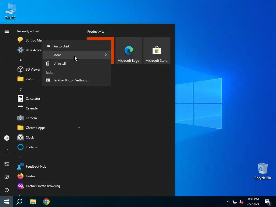The height and width of the screenshot is (207, 276).
Task: Click the Productivity tile group header
Action: point(96,32)
